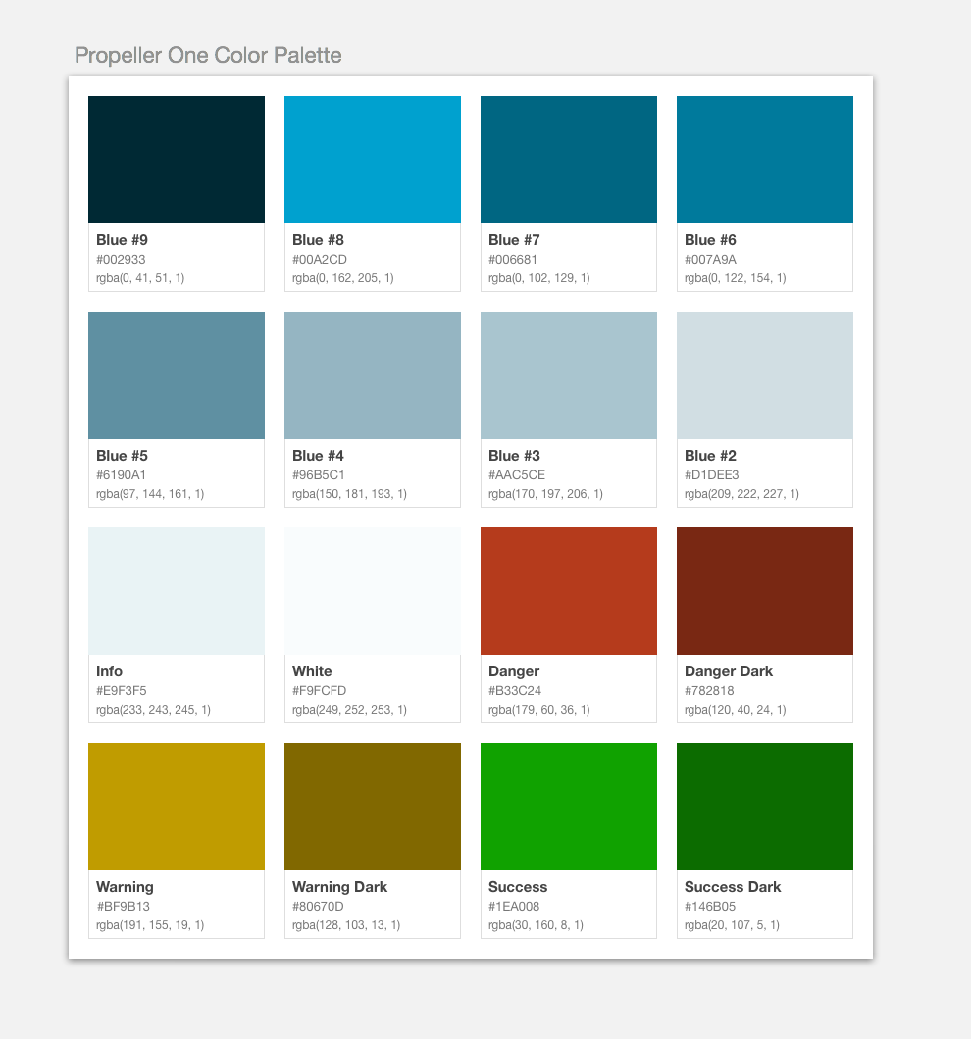Select the Warning Dark color swatch
The height and width of the screenshot is (1039, 971).
point(373,807)
